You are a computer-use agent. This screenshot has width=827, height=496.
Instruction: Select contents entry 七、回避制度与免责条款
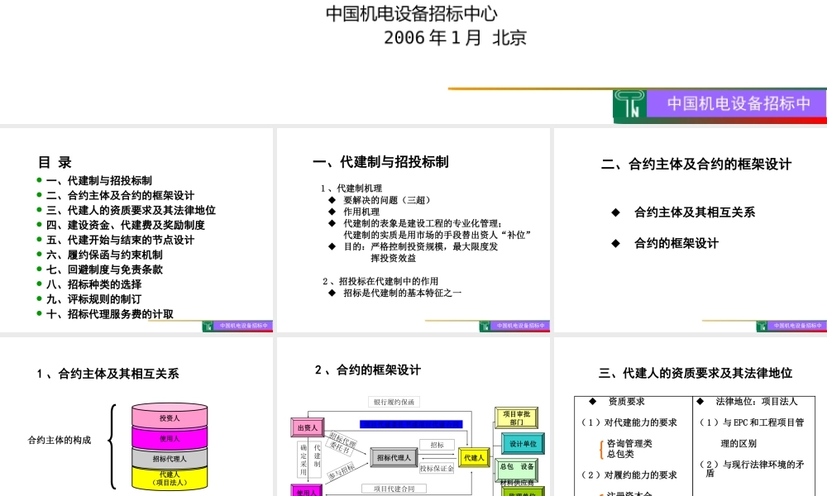click(x=104, y=269)
